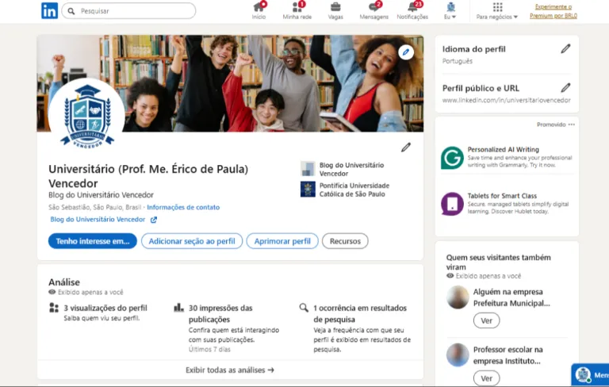Click Tablets for Smart Class ad title
Image resolution: width=609 pixels, height=387 pixels.
point(502,196)
